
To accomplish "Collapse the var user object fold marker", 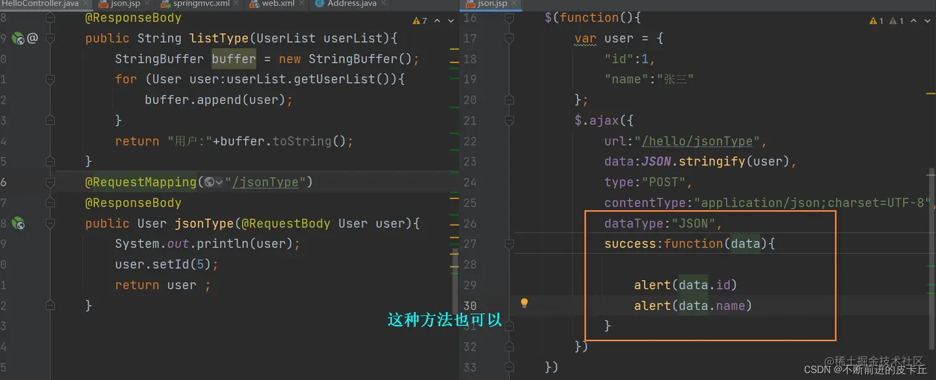I will (509, 38).
